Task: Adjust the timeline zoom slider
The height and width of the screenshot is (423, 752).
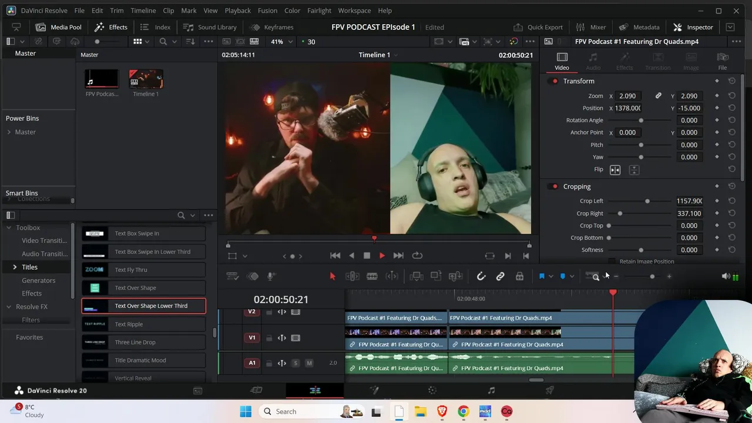Action: pyautogui.click(x=652, y=277)
